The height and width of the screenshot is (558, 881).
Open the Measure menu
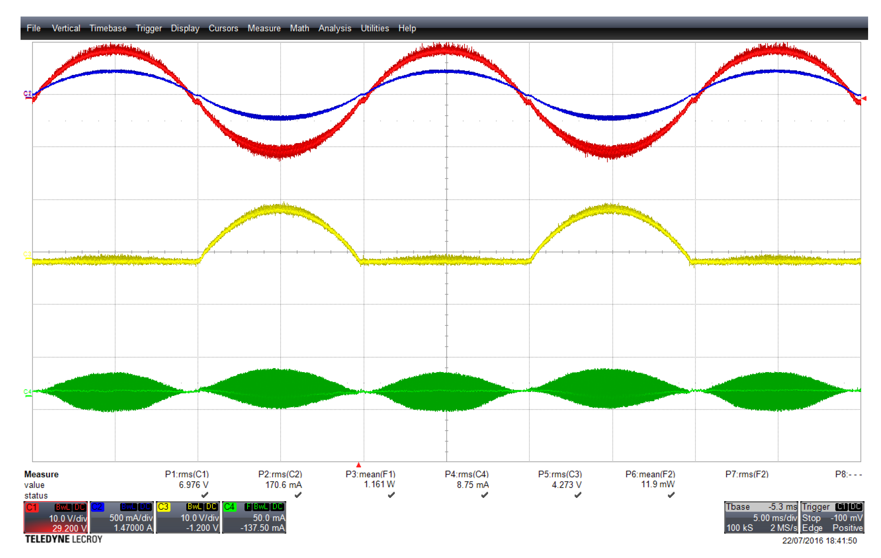click(264, 28)
